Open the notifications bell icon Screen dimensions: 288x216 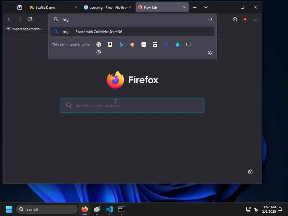(x=280, y=209)
